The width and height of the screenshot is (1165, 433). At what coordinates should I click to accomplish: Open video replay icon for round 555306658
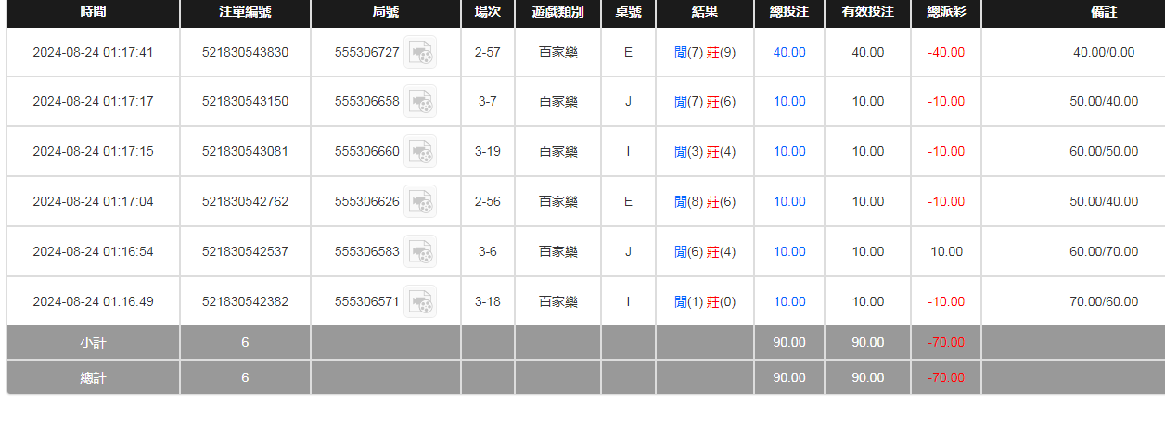tap(420, 102)
